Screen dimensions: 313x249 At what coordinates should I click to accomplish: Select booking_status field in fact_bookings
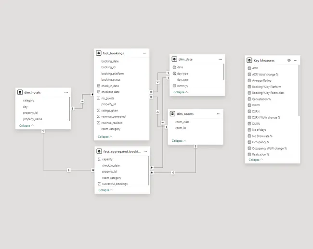click(x=111, y=79)
